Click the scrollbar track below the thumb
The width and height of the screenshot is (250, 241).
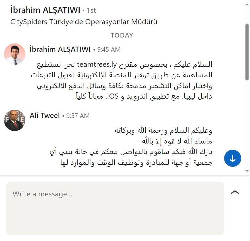coord(247,124)
